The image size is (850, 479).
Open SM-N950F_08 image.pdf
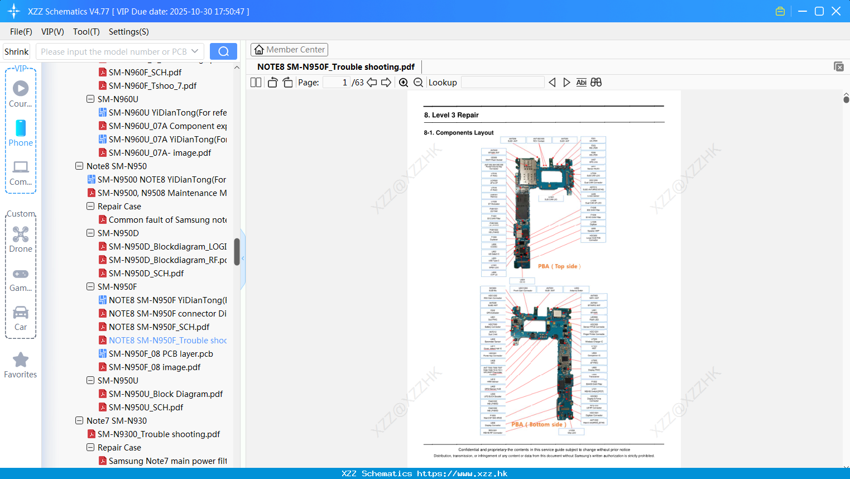(x=150, y=367)
